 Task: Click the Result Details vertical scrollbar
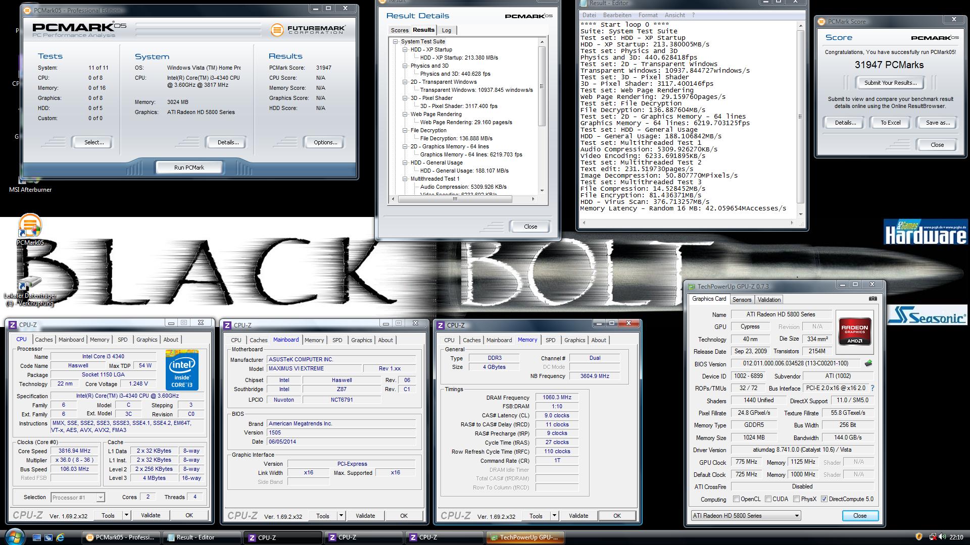[x=542, y=116]
